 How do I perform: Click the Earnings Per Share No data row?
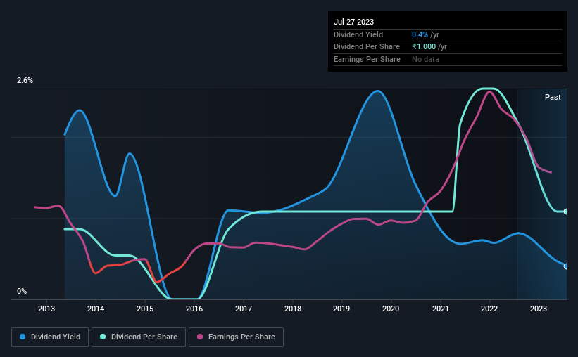tap(448, 59)
